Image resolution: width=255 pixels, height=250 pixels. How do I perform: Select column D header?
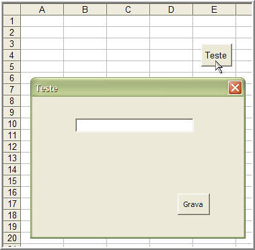171,9
